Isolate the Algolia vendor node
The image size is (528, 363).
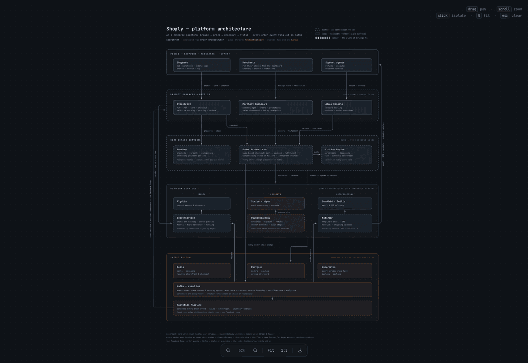[202, 203]
